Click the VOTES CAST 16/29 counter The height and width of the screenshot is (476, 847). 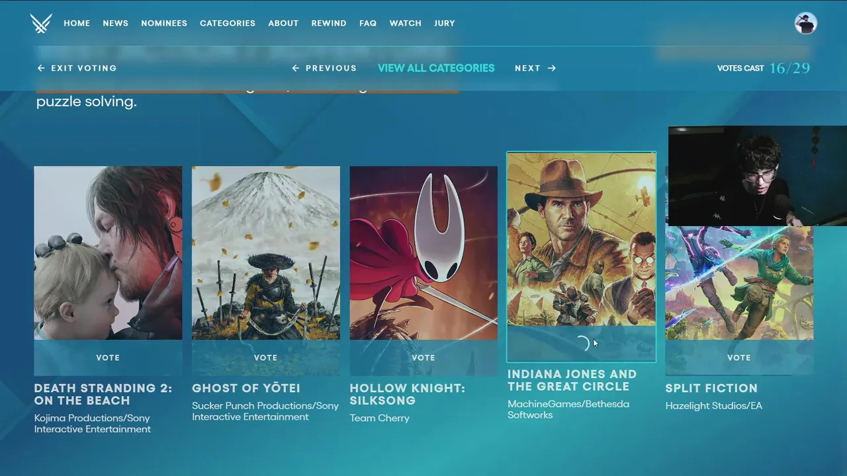click(x=764, y=68)
